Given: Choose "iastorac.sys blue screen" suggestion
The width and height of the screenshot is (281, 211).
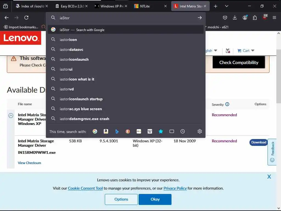Looking at the screenshot, I should tap(126, 109).
